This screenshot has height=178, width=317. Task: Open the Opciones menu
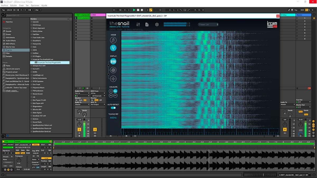tap(35, 5)
